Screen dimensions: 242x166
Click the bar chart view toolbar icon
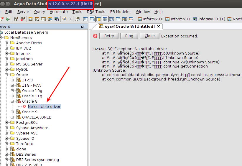click(131, 19)
